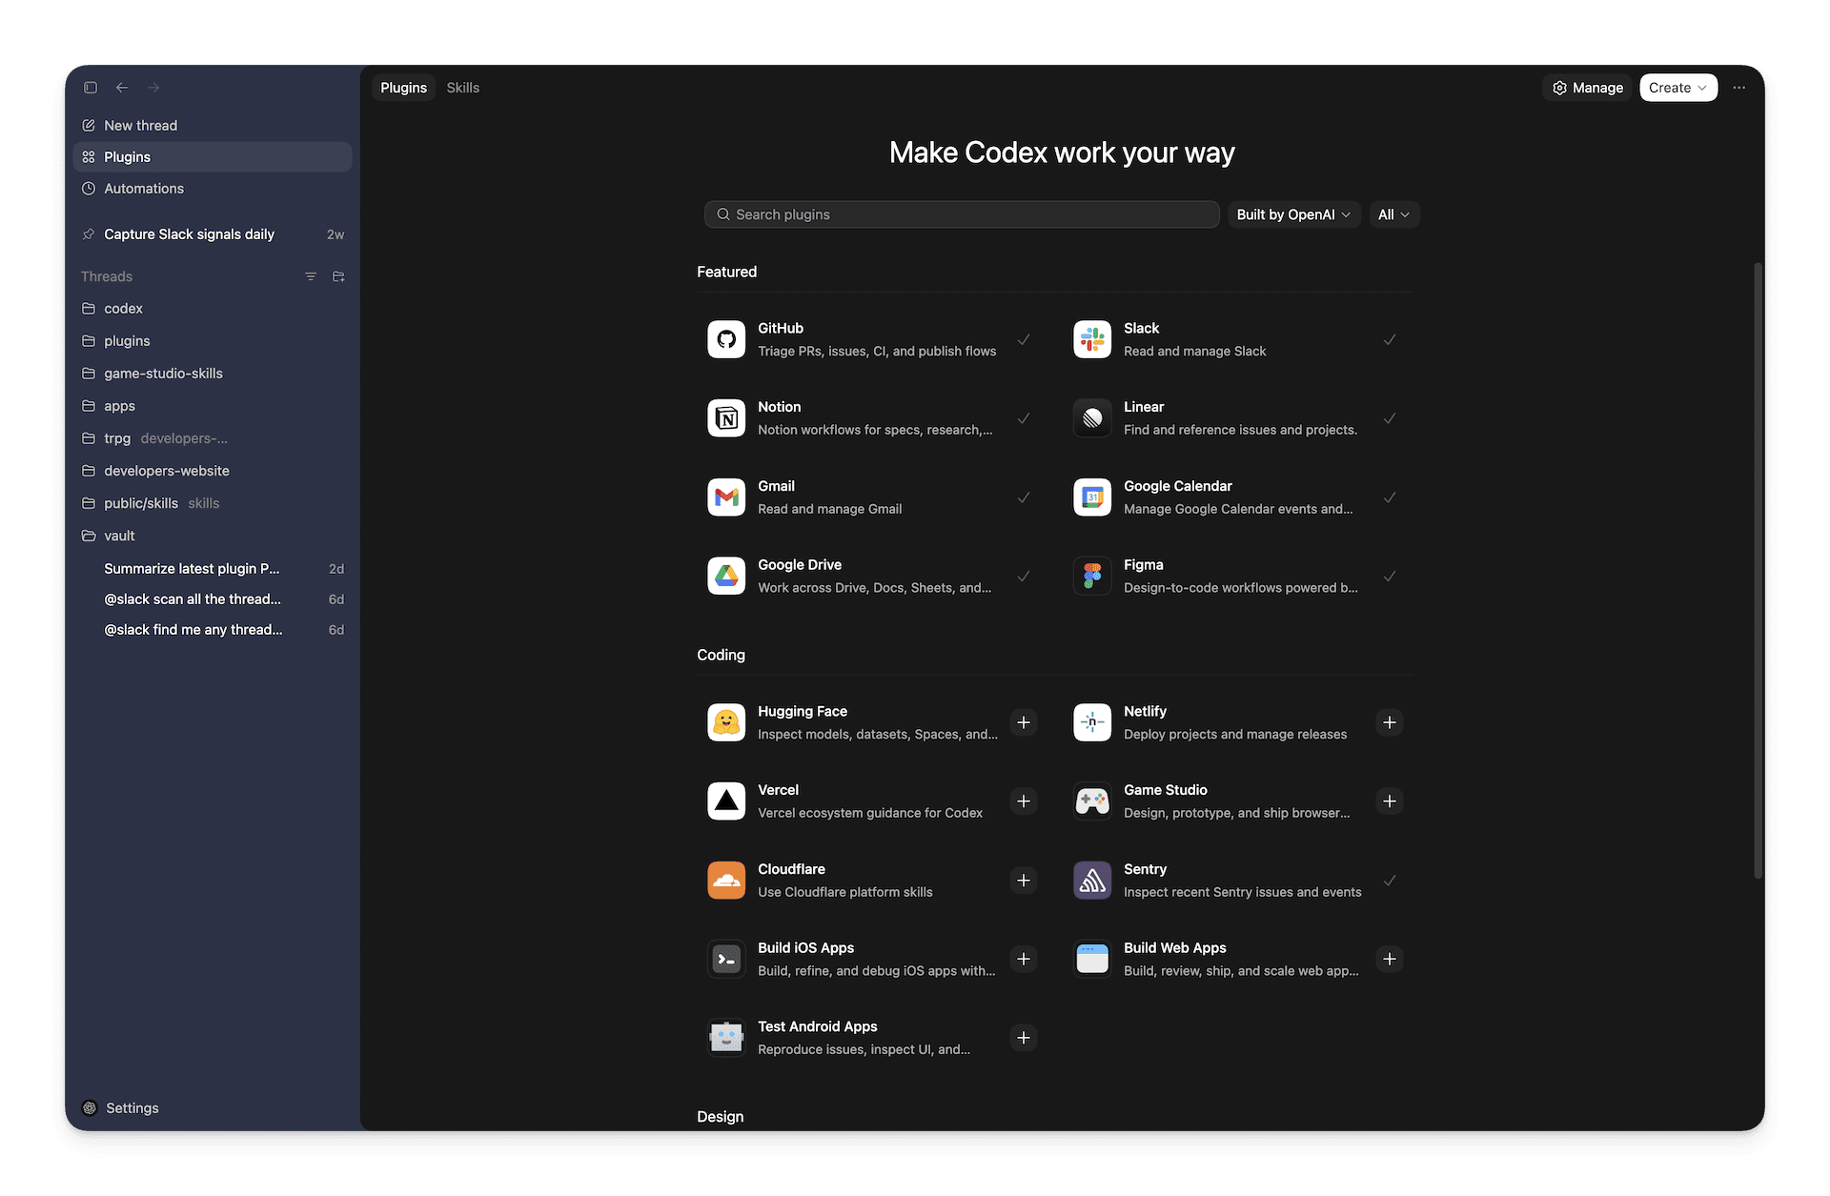Screen dimensions: 1830x1196
Task: Click the Search plugins field
Action: click(x=961, y=214)
